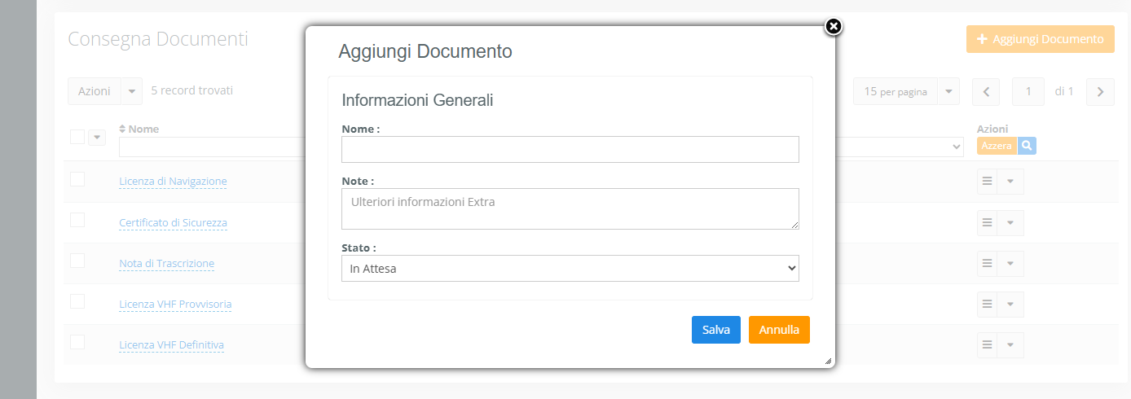Expand row dropdown arrow for Nota di Trascrizione
Screen dimensions: 1131x399
1010,263
